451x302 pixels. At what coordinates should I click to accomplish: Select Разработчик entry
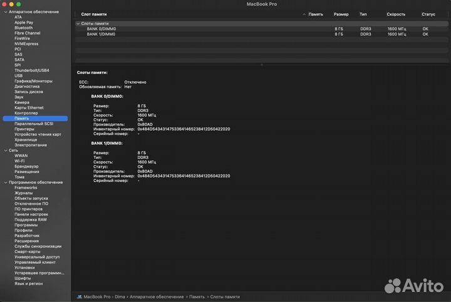coord(27,236)
